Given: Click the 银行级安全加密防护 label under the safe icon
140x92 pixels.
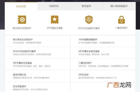Looking at the screenshot, I should (22, 28).
